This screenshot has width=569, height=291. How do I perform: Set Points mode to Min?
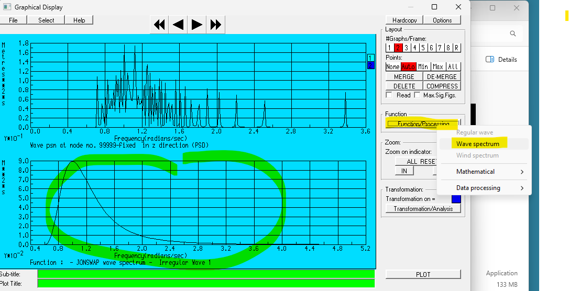(x=423, y=66)
